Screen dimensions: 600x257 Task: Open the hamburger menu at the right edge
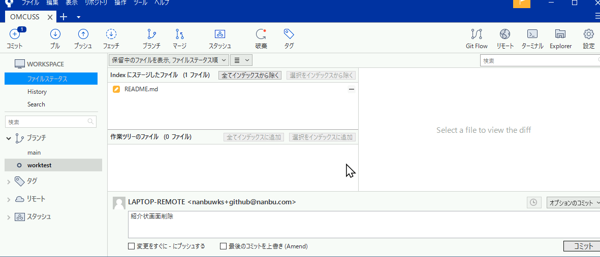click(597, 16)
